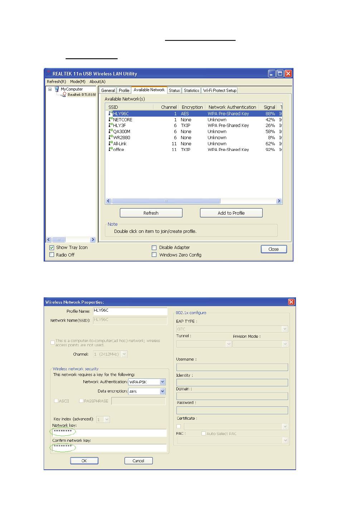Click the network list horizontal scrollbar
The height and width of the screenshot is (508, 340).
[166, 201]
